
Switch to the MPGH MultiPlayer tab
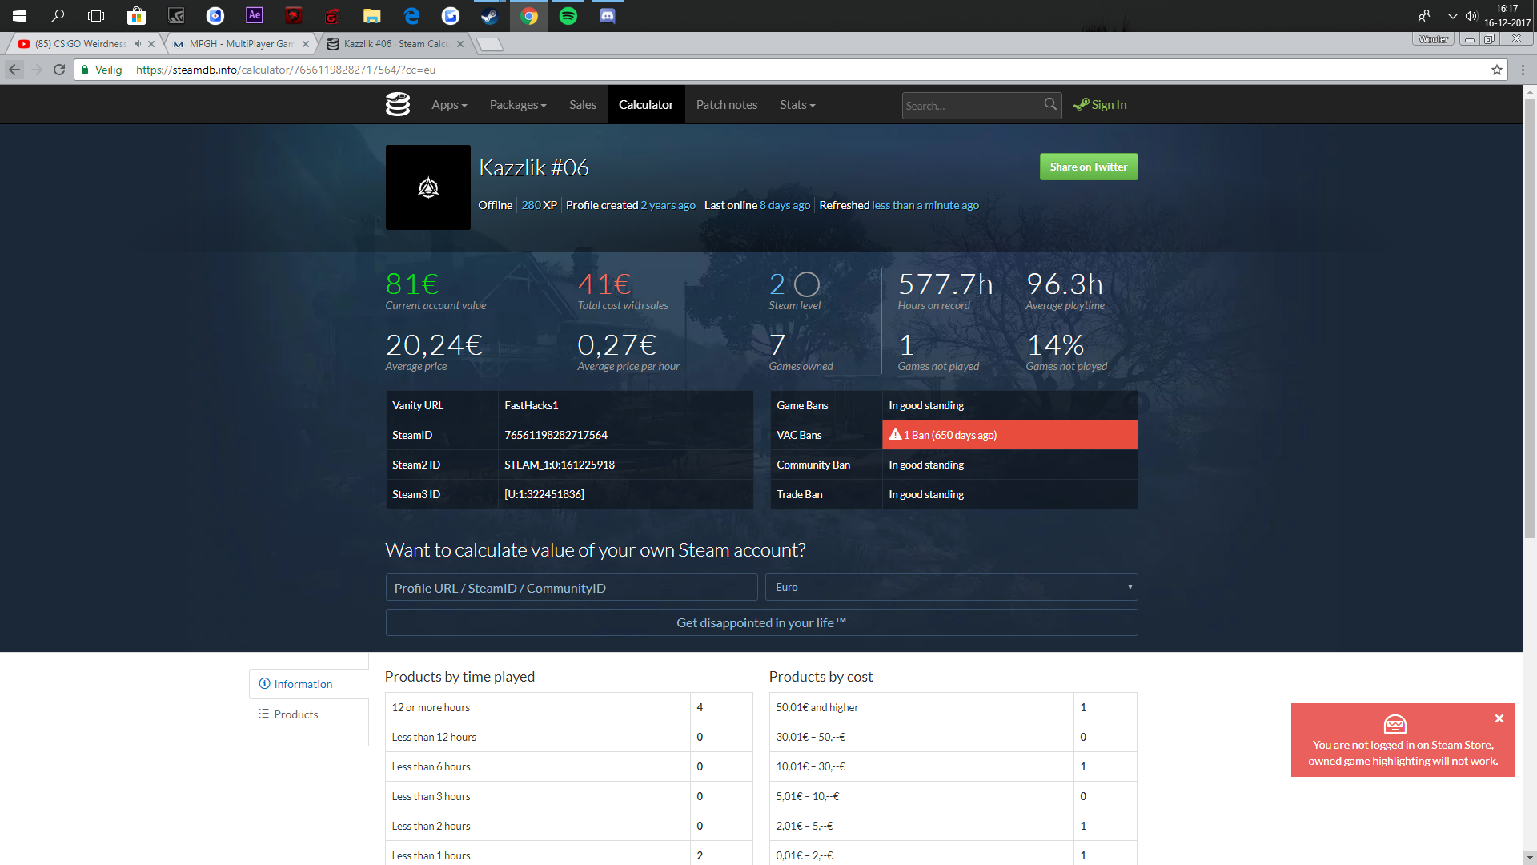point(240,44)
